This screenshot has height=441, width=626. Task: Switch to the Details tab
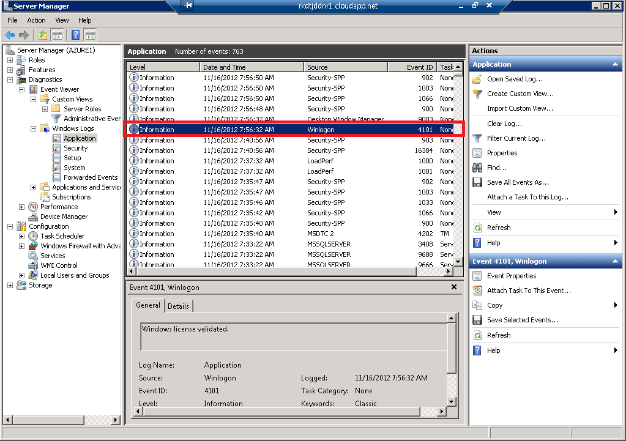click(x=179, y=306)
